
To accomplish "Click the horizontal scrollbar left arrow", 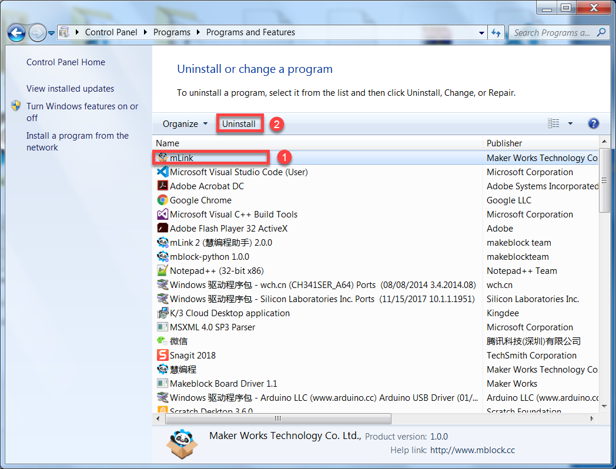I will pyautogui.click(x=158, y=418).
